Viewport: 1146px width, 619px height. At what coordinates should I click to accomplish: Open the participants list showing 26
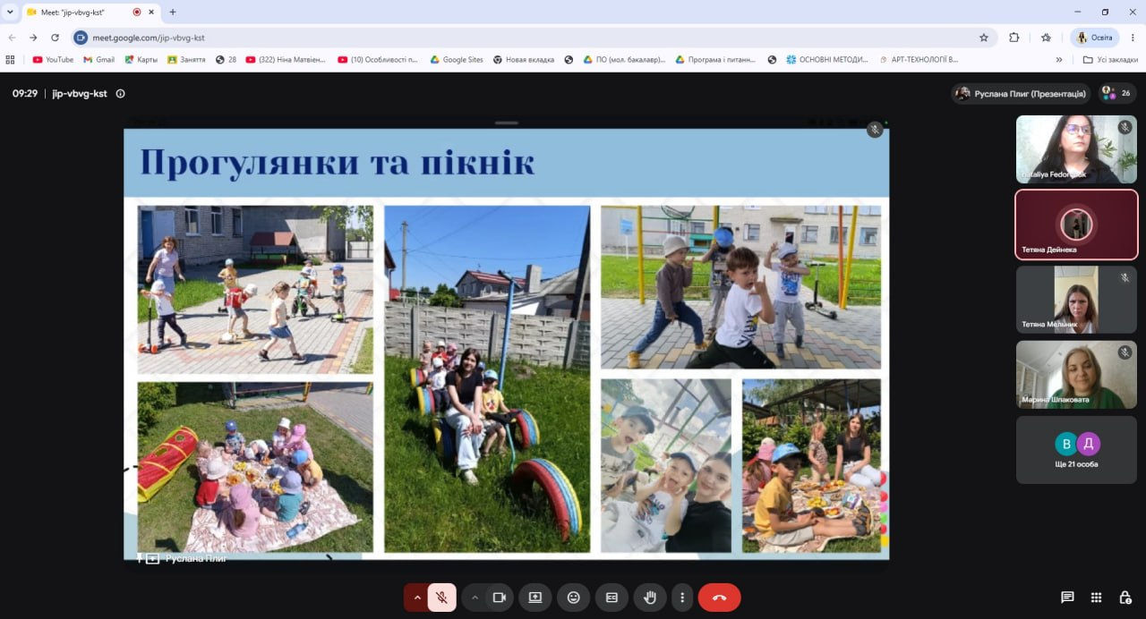1117,93
